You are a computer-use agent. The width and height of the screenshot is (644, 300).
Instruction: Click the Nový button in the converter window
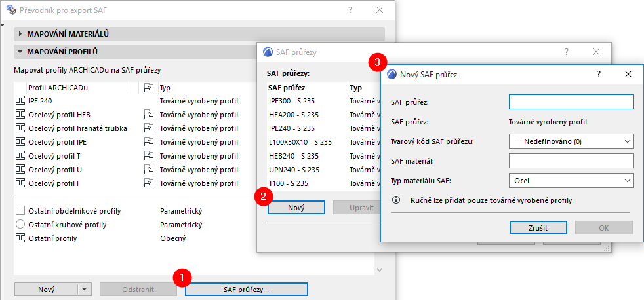click(x=46, y=290)
